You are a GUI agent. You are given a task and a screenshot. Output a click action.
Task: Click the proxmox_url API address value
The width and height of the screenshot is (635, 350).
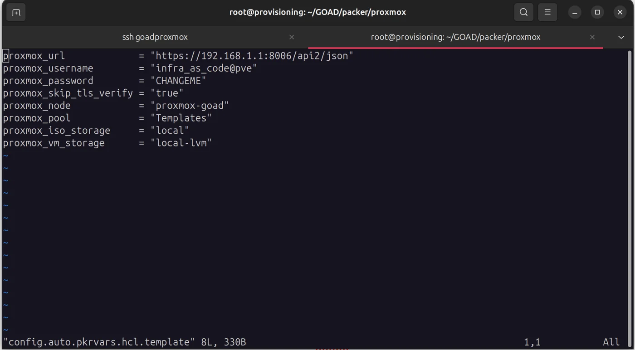pos(252,56)
